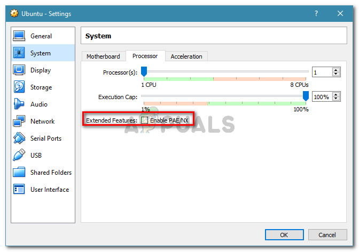Select Display label in the category list
Screen dimensions: 359x252
pyautogui.click(x=41, y=70)
